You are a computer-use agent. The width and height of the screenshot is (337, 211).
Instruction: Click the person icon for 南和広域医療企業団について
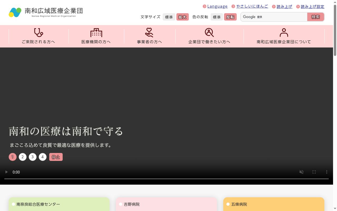[284, 33]
